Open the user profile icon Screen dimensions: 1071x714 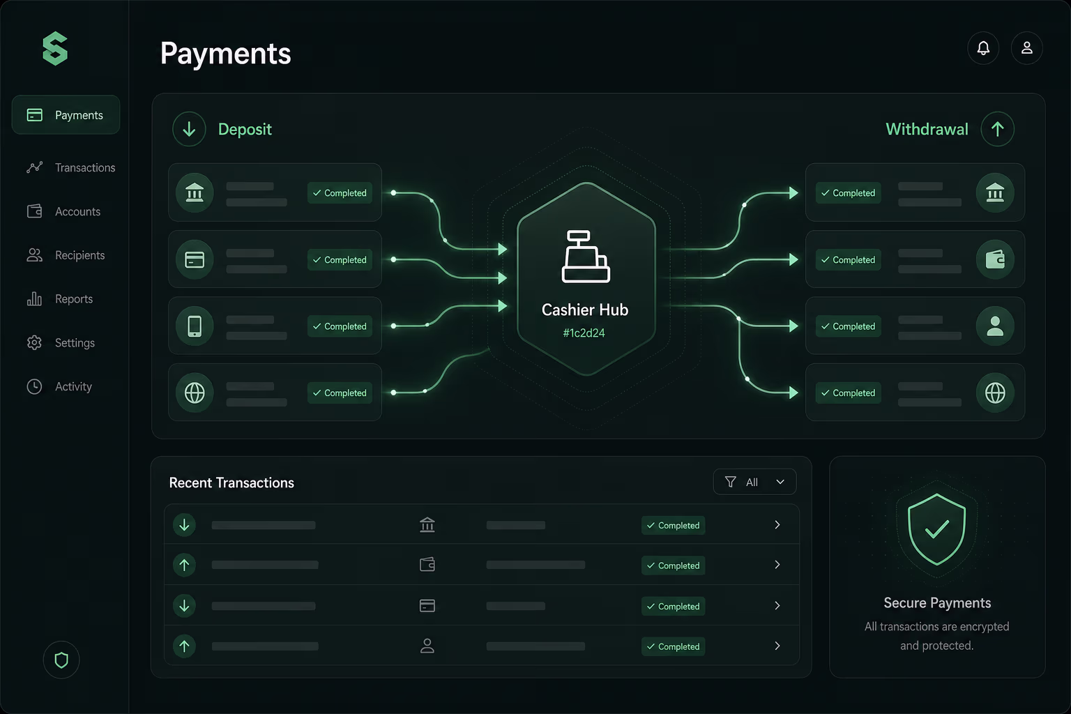[x=1027, y=48]
